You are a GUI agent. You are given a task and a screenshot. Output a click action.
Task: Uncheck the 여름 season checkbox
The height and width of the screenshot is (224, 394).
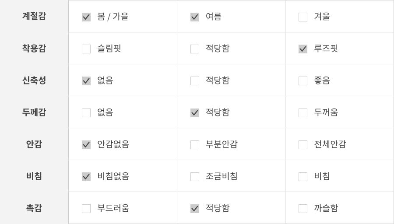pos(195,17)
